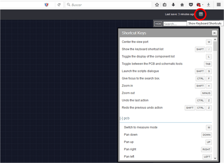Click the MINUS key for Zoom out

tap(206, 93)
